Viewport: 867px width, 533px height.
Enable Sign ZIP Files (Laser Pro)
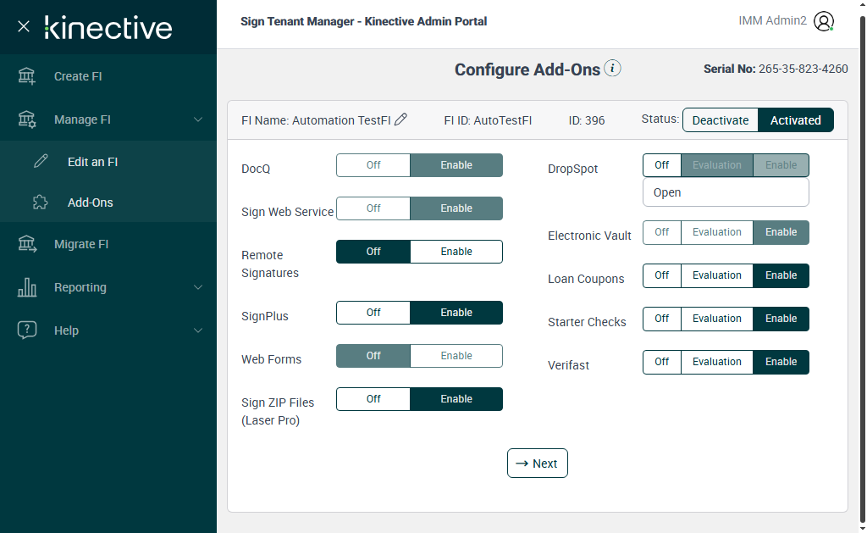point(456,398)
